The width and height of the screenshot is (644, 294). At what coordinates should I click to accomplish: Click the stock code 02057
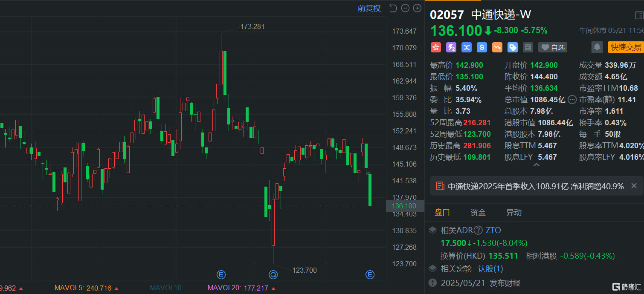447,15
